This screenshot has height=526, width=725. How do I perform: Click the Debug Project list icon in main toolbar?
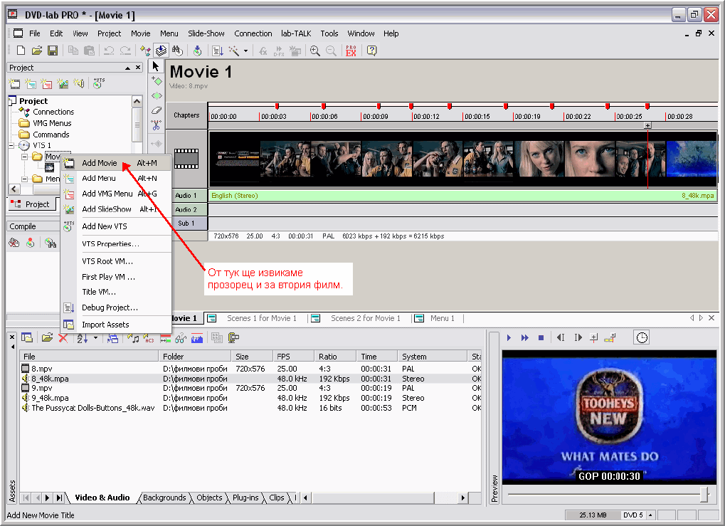click(x=217, y=51)
